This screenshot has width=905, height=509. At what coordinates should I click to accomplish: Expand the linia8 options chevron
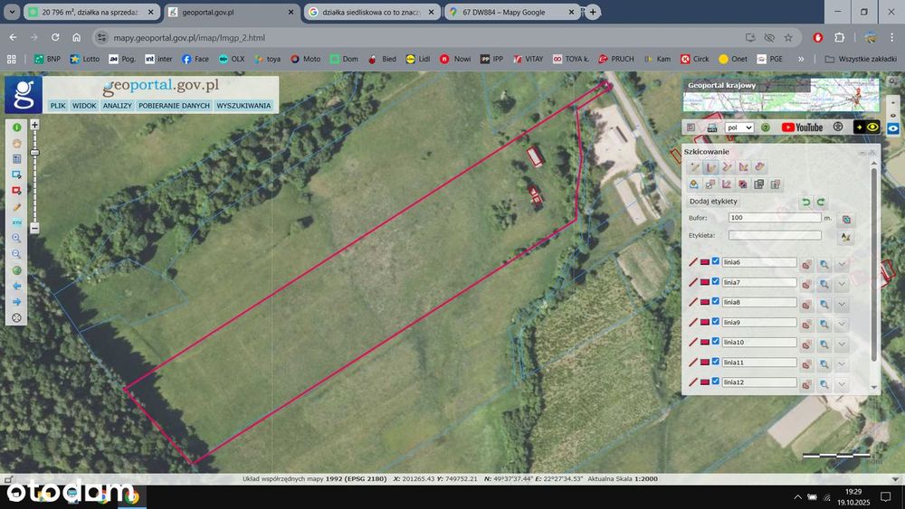(x=842, y=305)
